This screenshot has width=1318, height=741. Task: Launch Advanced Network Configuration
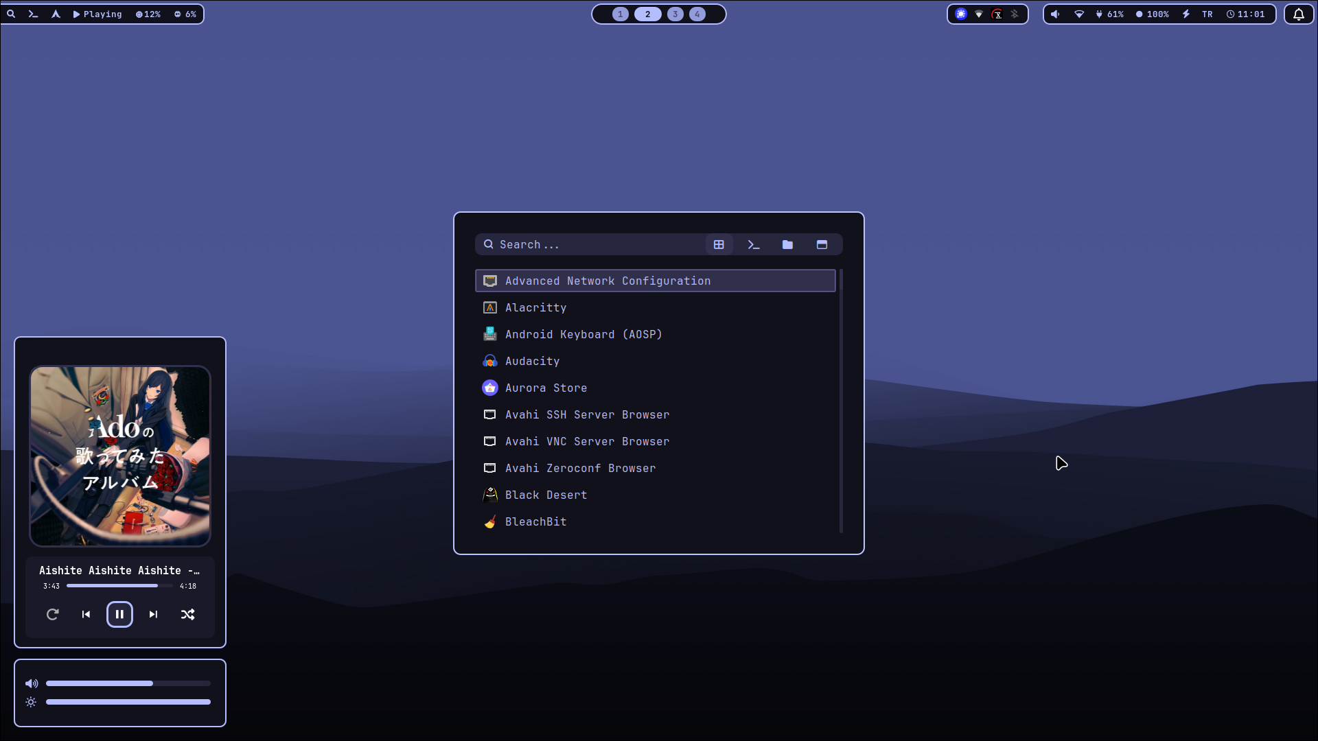[656, 281]
